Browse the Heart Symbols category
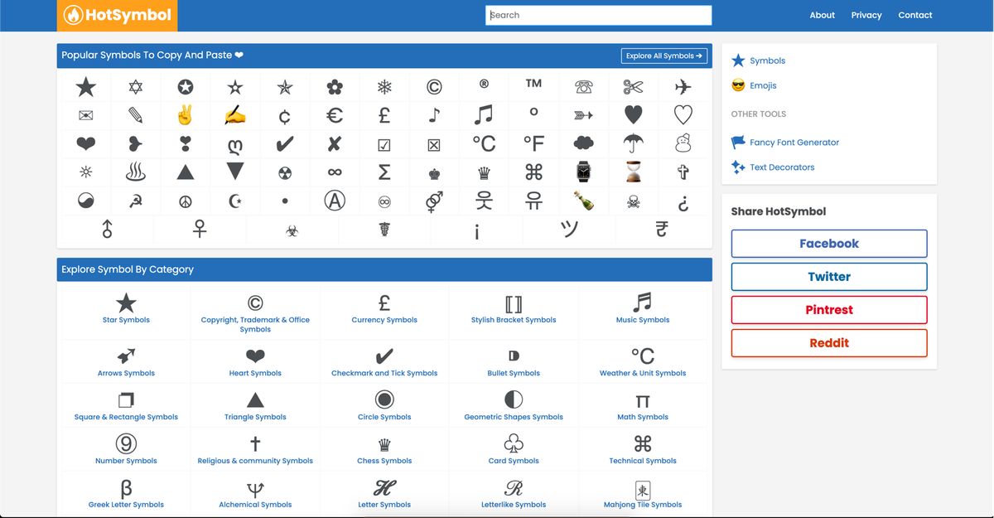The height and width of the screenshot is (518, 994). click(x=254, y=361)
